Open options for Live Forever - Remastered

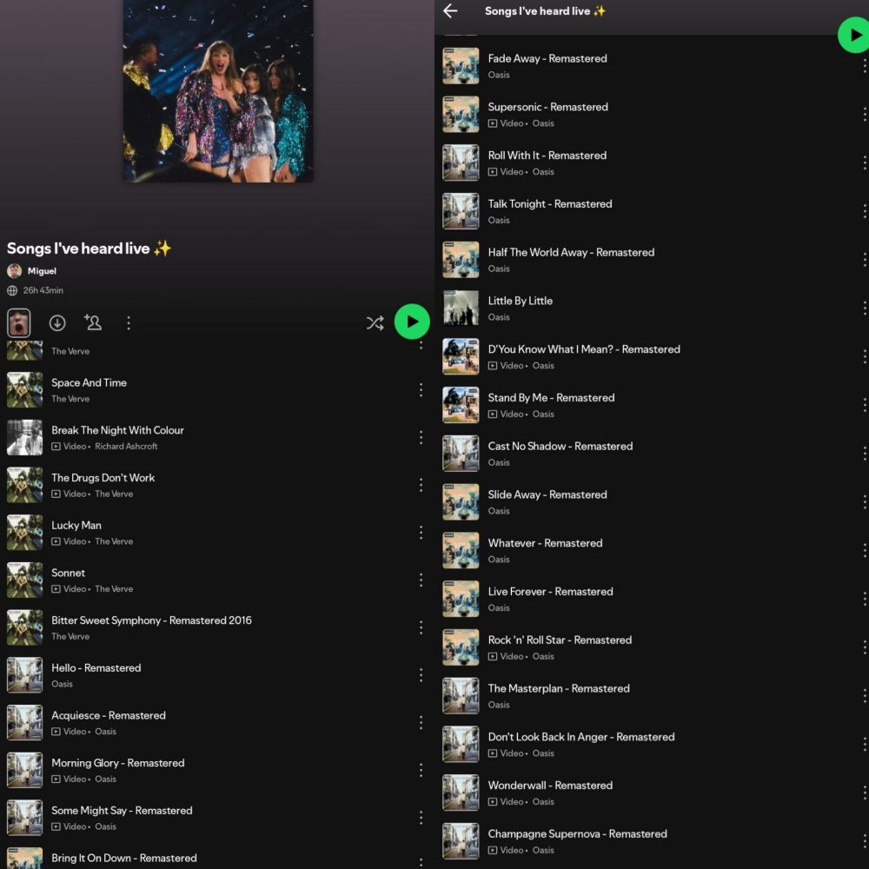[865, 599]
